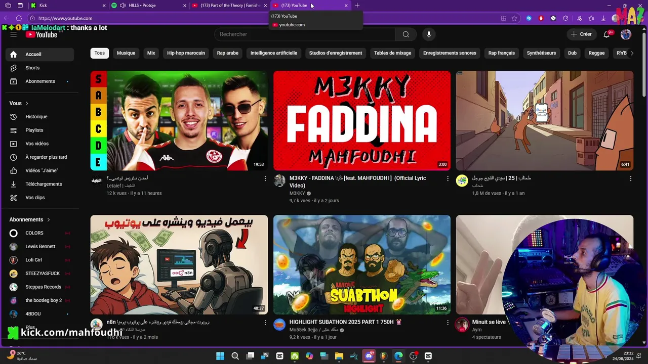Open Accueil in the sidebar
648x364 pixels.
coord(40,55)
